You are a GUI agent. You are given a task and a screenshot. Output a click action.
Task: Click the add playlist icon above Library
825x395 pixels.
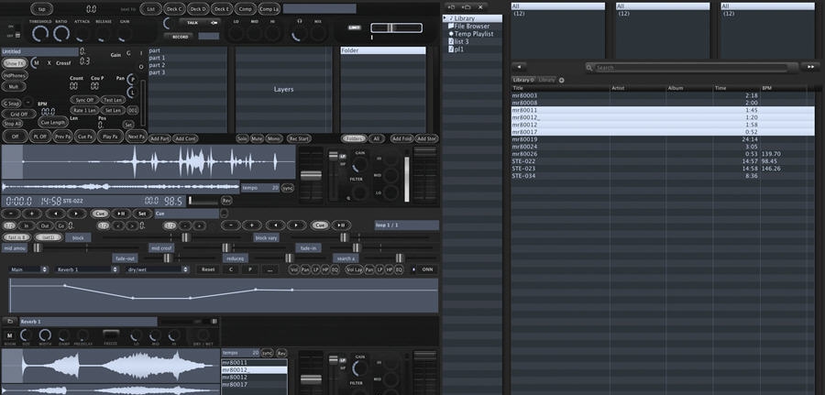tap(450, 6)
